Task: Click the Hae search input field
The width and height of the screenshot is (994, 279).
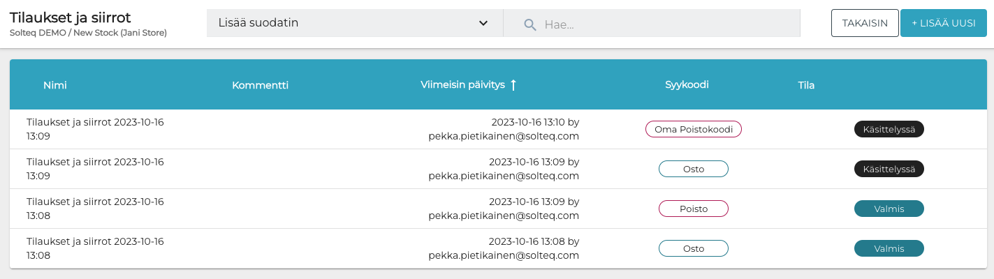Action: point(664,24)
